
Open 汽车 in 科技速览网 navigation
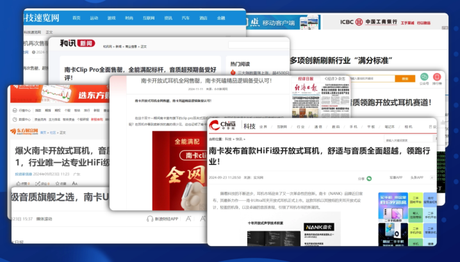[x=186, y=18]
